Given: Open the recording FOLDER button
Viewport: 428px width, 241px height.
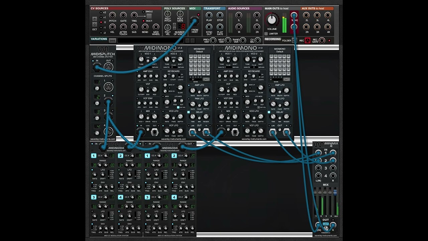Looking at the screenshot, I should [294, 41].
